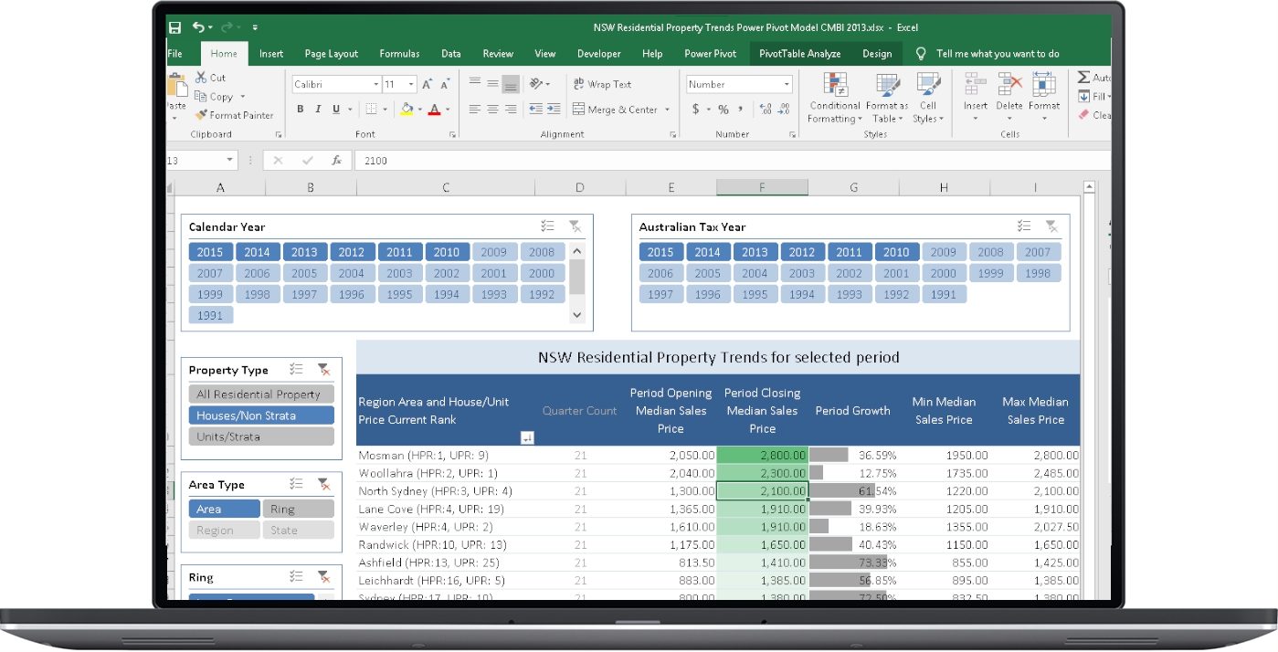Click the Decrease Font Size icon
The image size is (1278, 652).
click(445, 84)
